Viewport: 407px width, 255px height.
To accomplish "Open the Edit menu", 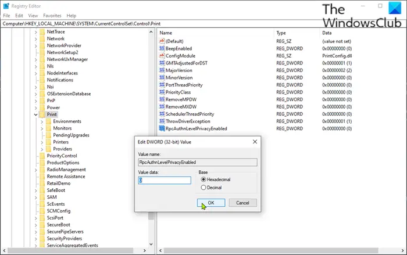I will coord(20,15).
